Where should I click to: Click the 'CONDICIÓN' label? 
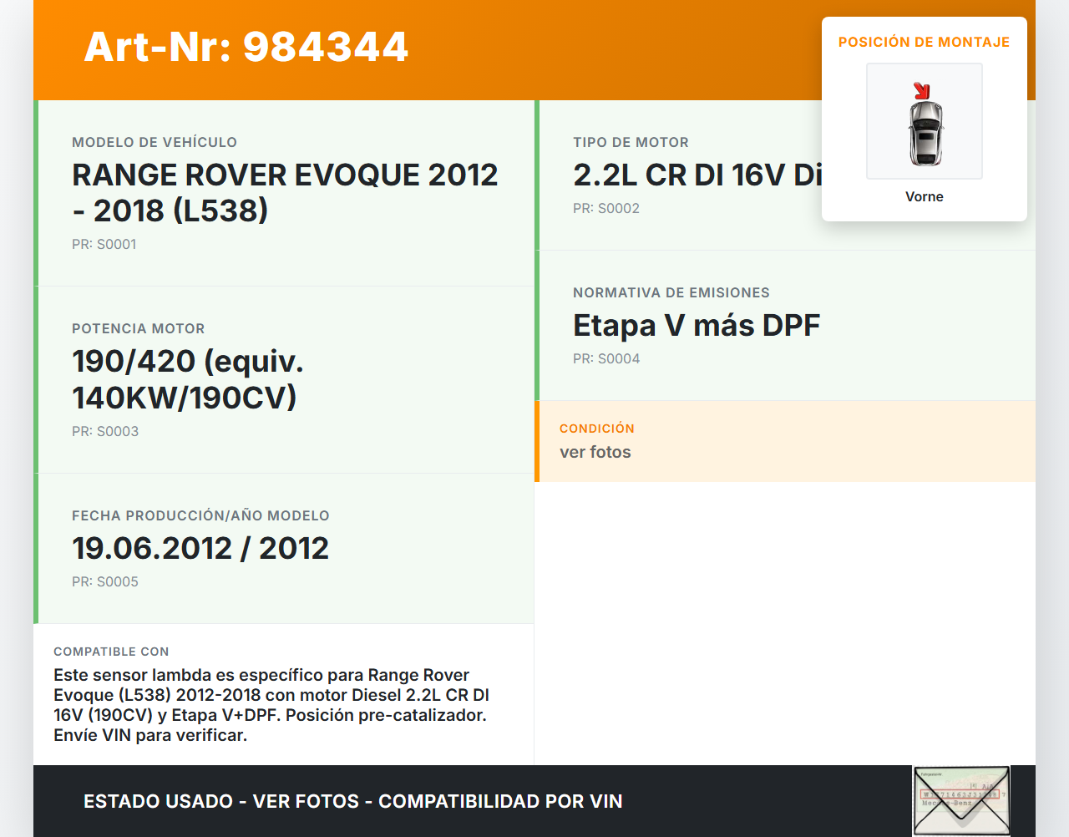click(x=596, y=428)
